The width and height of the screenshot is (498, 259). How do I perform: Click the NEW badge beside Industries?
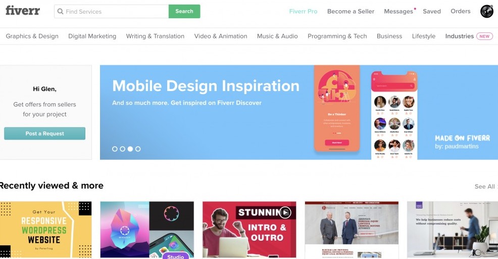tap(484, 36)
